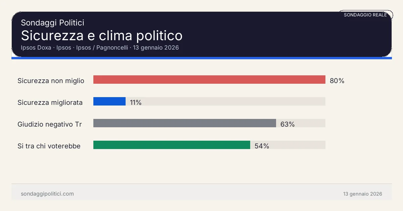The width and height of the screenshot is (403, 211).
Task: Click the red 80% bar
Action: tap(209, 80)
